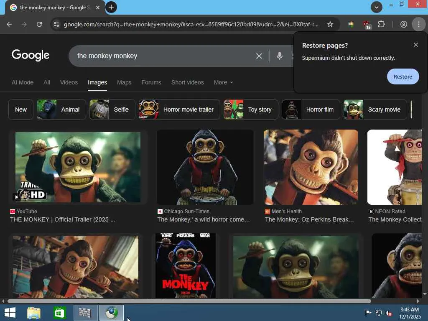The width and height of the screenshot is (428, 321).
Task: Select the Horror film filter chip
Action: [x=311, y=110]
